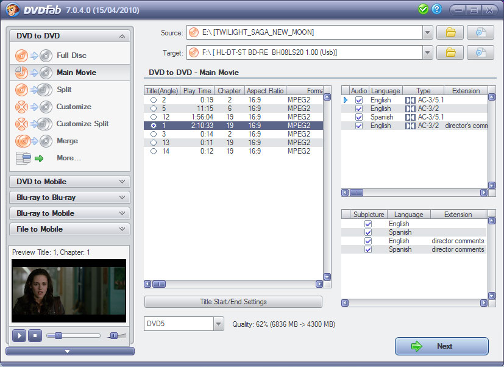Sort by Aspect Ratio column header
504x367 pixels.
pos(265,91)
